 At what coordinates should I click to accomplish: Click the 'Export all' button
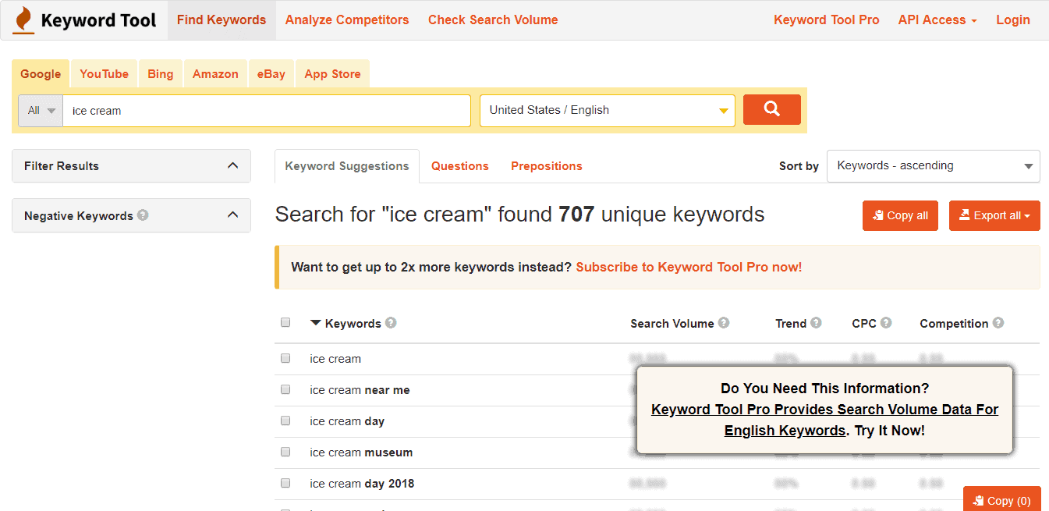coord(994,215)
